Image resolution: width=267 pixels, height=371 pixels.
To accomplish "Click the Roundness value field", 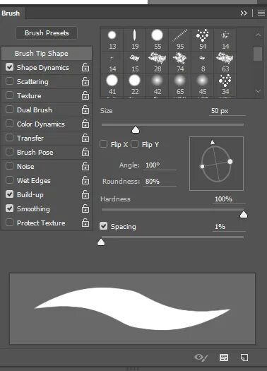I will click(x=160, y=181).
